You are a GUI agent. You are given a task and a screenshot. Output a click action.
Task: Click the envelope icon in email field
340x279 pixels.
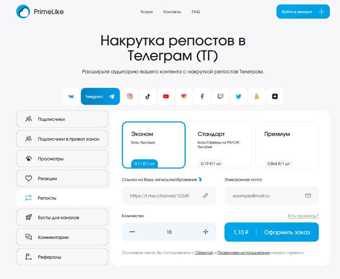tap(308, 196)
